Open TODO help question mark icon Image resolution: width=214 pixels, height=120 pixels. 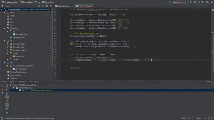pyautogui.click(x=2, y=93)
